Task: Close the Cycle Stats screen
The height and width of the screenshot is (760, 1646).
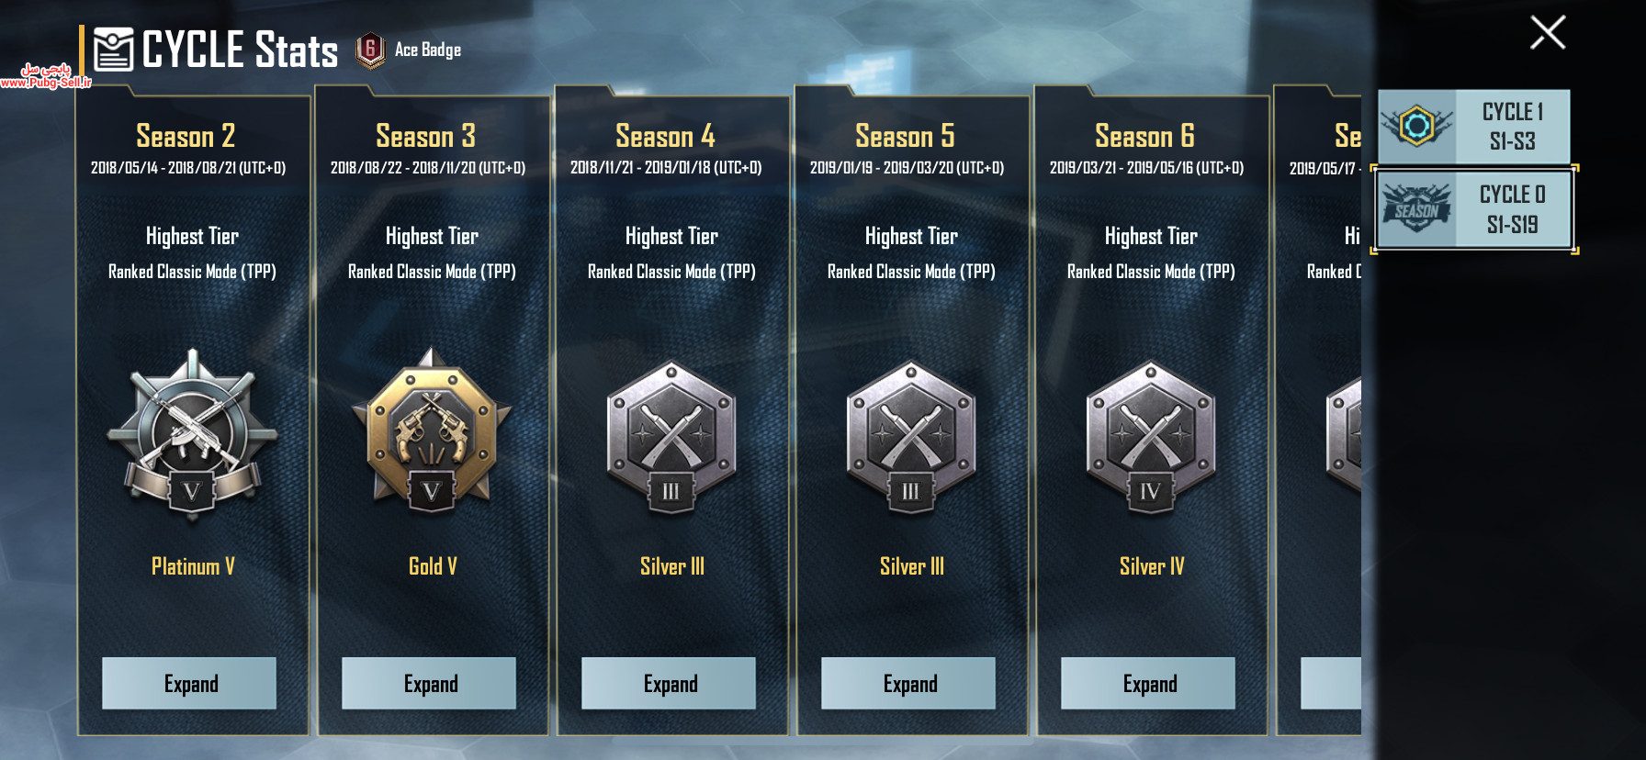Action: point(1548,33)
